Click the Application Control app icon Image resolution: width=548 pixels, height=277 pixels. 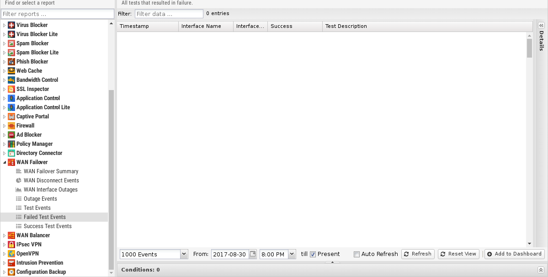(11, 98)
